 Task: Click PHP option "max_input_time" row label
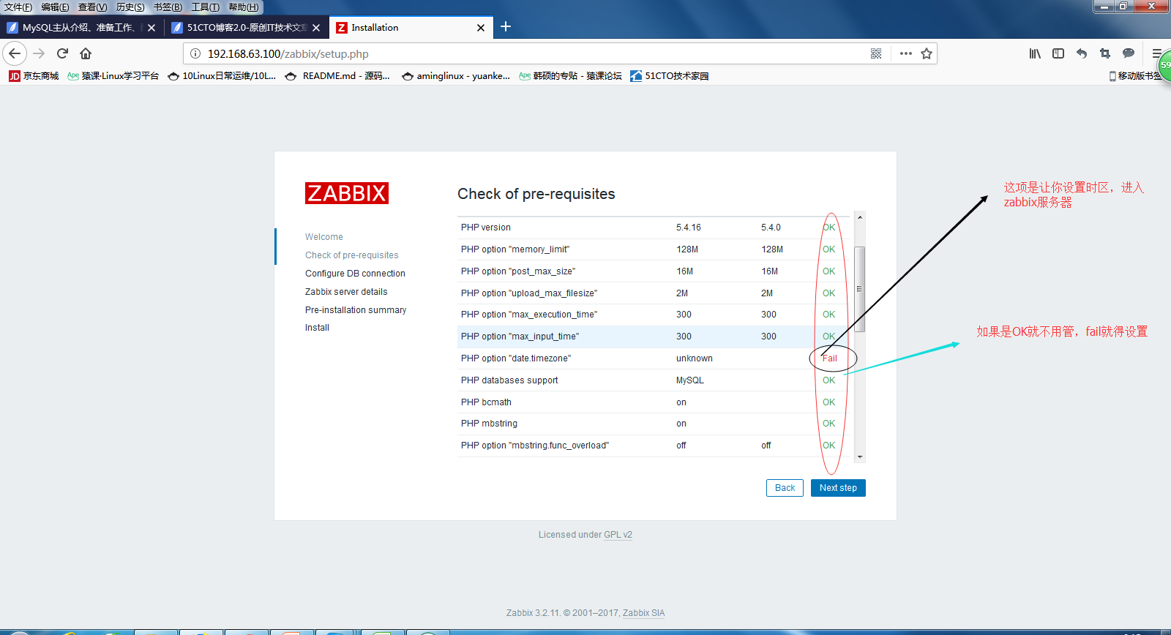click(x=520, y=337)
